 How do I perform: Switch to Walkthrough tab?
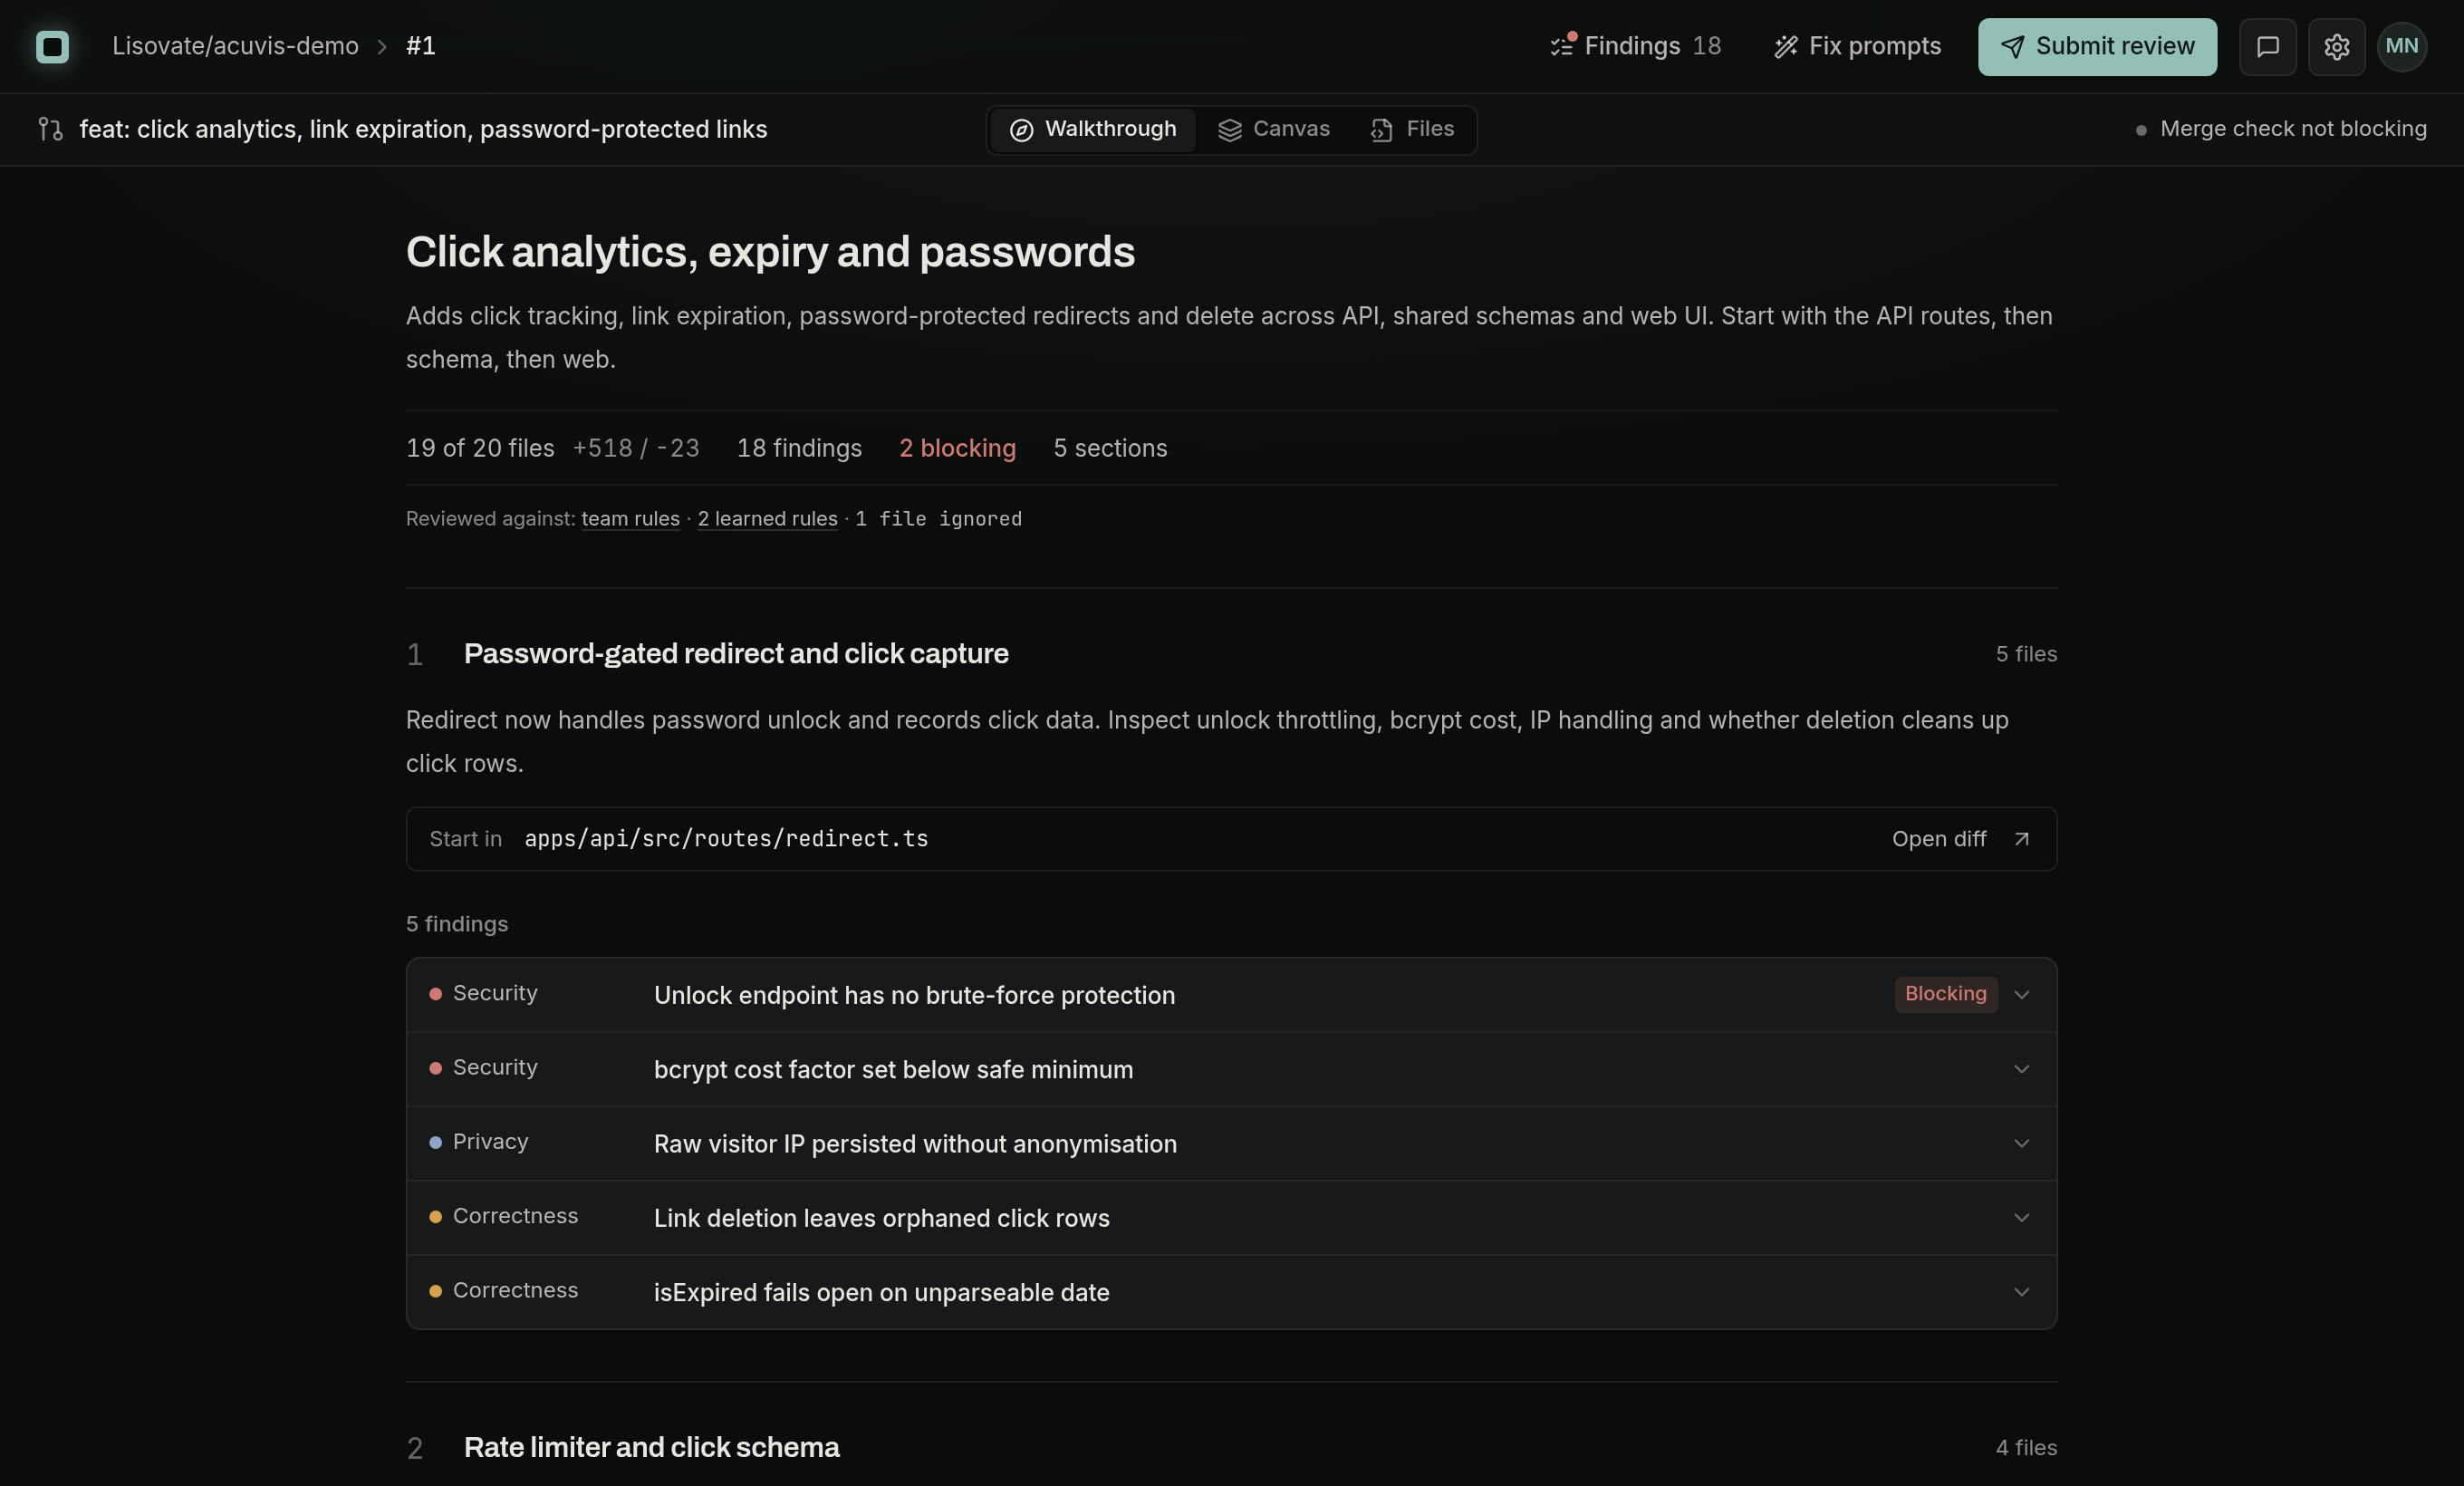tap(1092, 129)
